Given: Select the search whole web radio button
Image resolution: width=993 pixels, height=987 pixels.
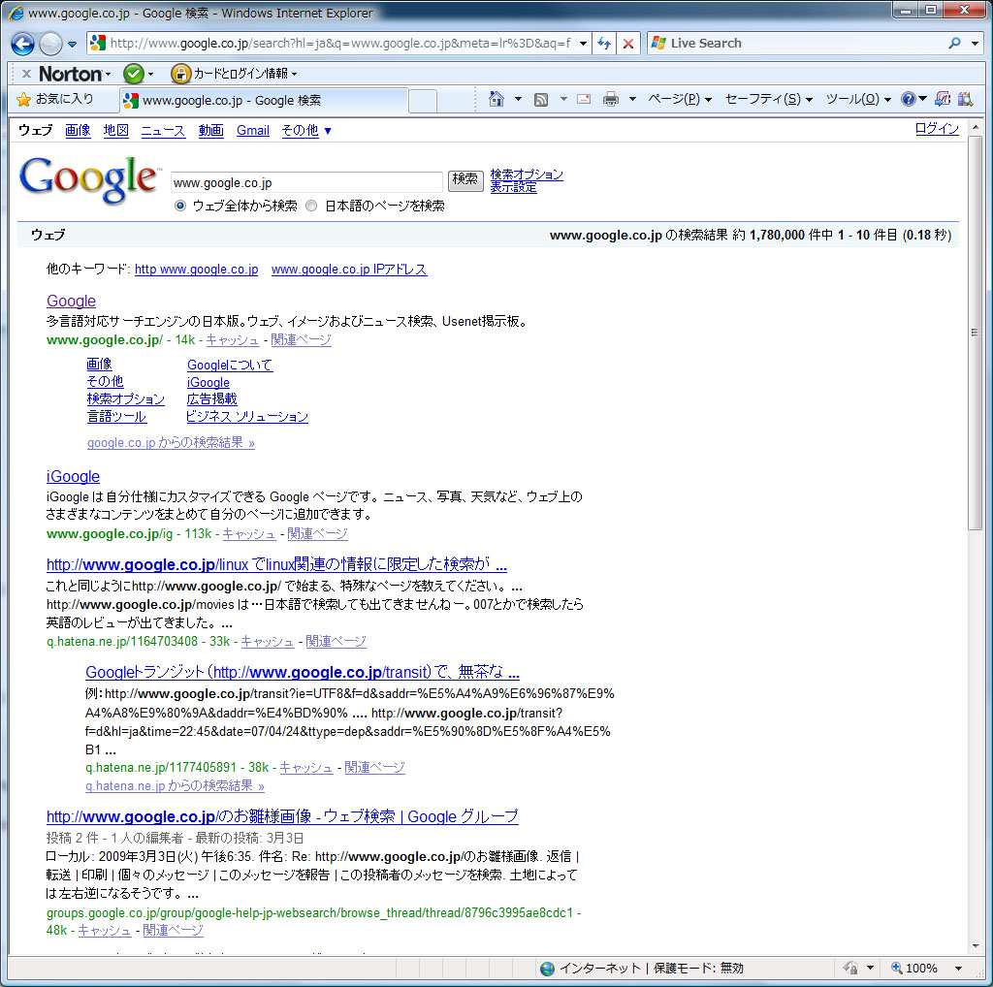Looking at the screenshot, I should 180,206.
